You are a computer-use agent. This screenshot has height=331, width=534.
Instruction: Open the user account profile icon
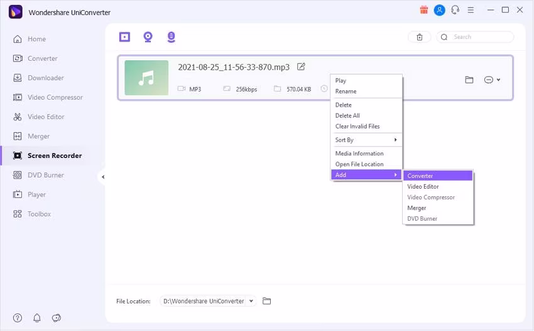click(x=439, y=10)
